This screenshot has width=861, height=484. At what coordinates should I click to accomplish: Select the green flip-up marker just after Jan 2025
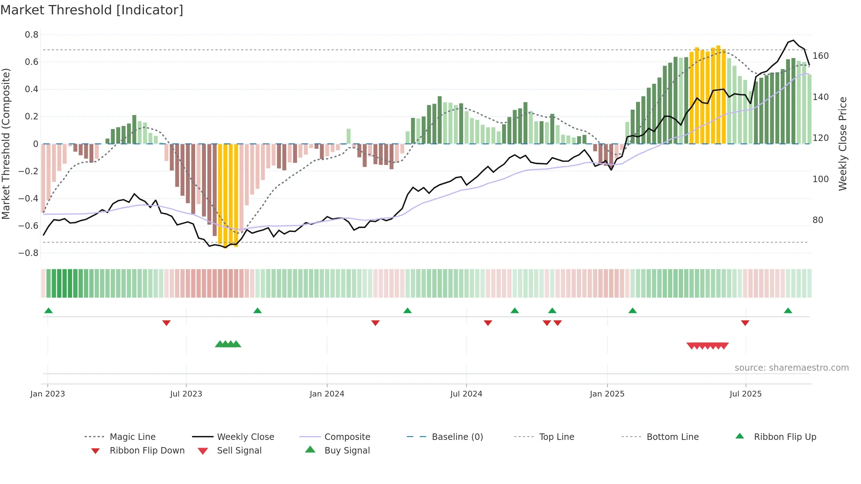tap(632, 310)
